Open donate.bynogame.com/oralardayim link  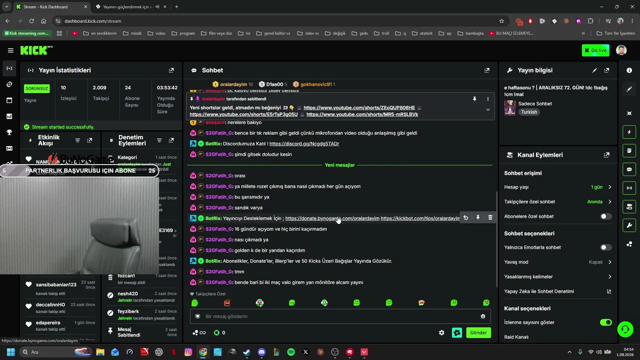coord(332,218)
